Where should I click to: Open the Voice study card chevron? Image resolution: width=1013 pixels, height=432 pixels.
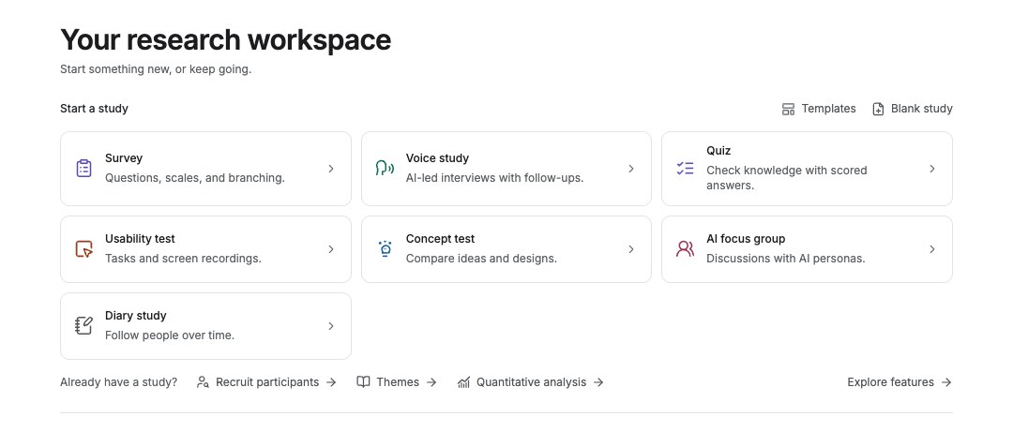631,169
